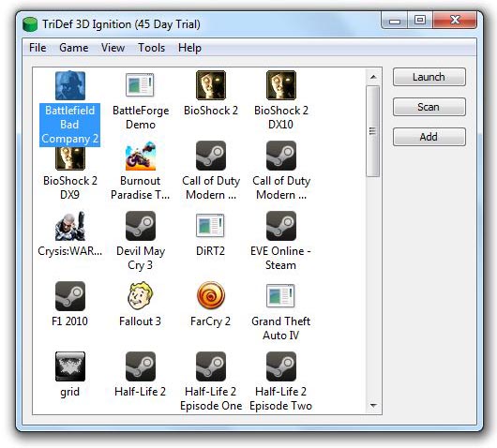
Task: Pick the Fallout 3 Vault Boy icon
Action: point(141,296)
